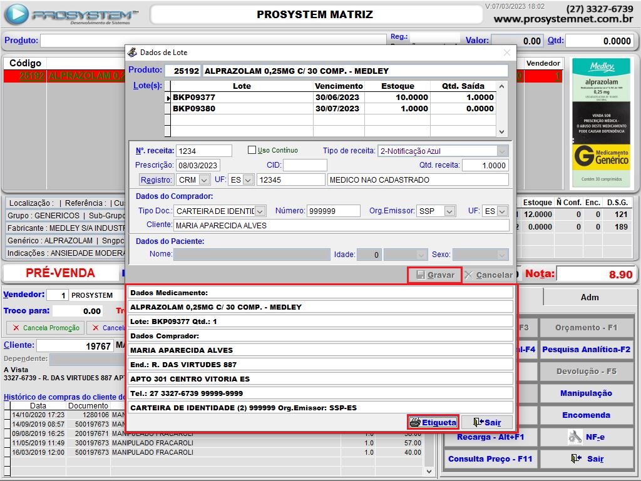This screenshot has height=481, width=641.
Task: Click the Registro button
Action: 156,180
